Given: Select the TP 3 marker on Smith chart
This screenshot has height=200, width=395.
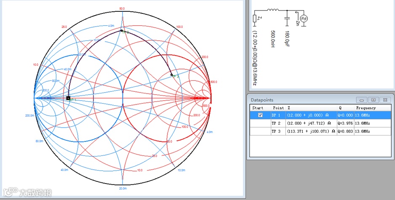Looking at the screenshot, I should pos(171,75).
